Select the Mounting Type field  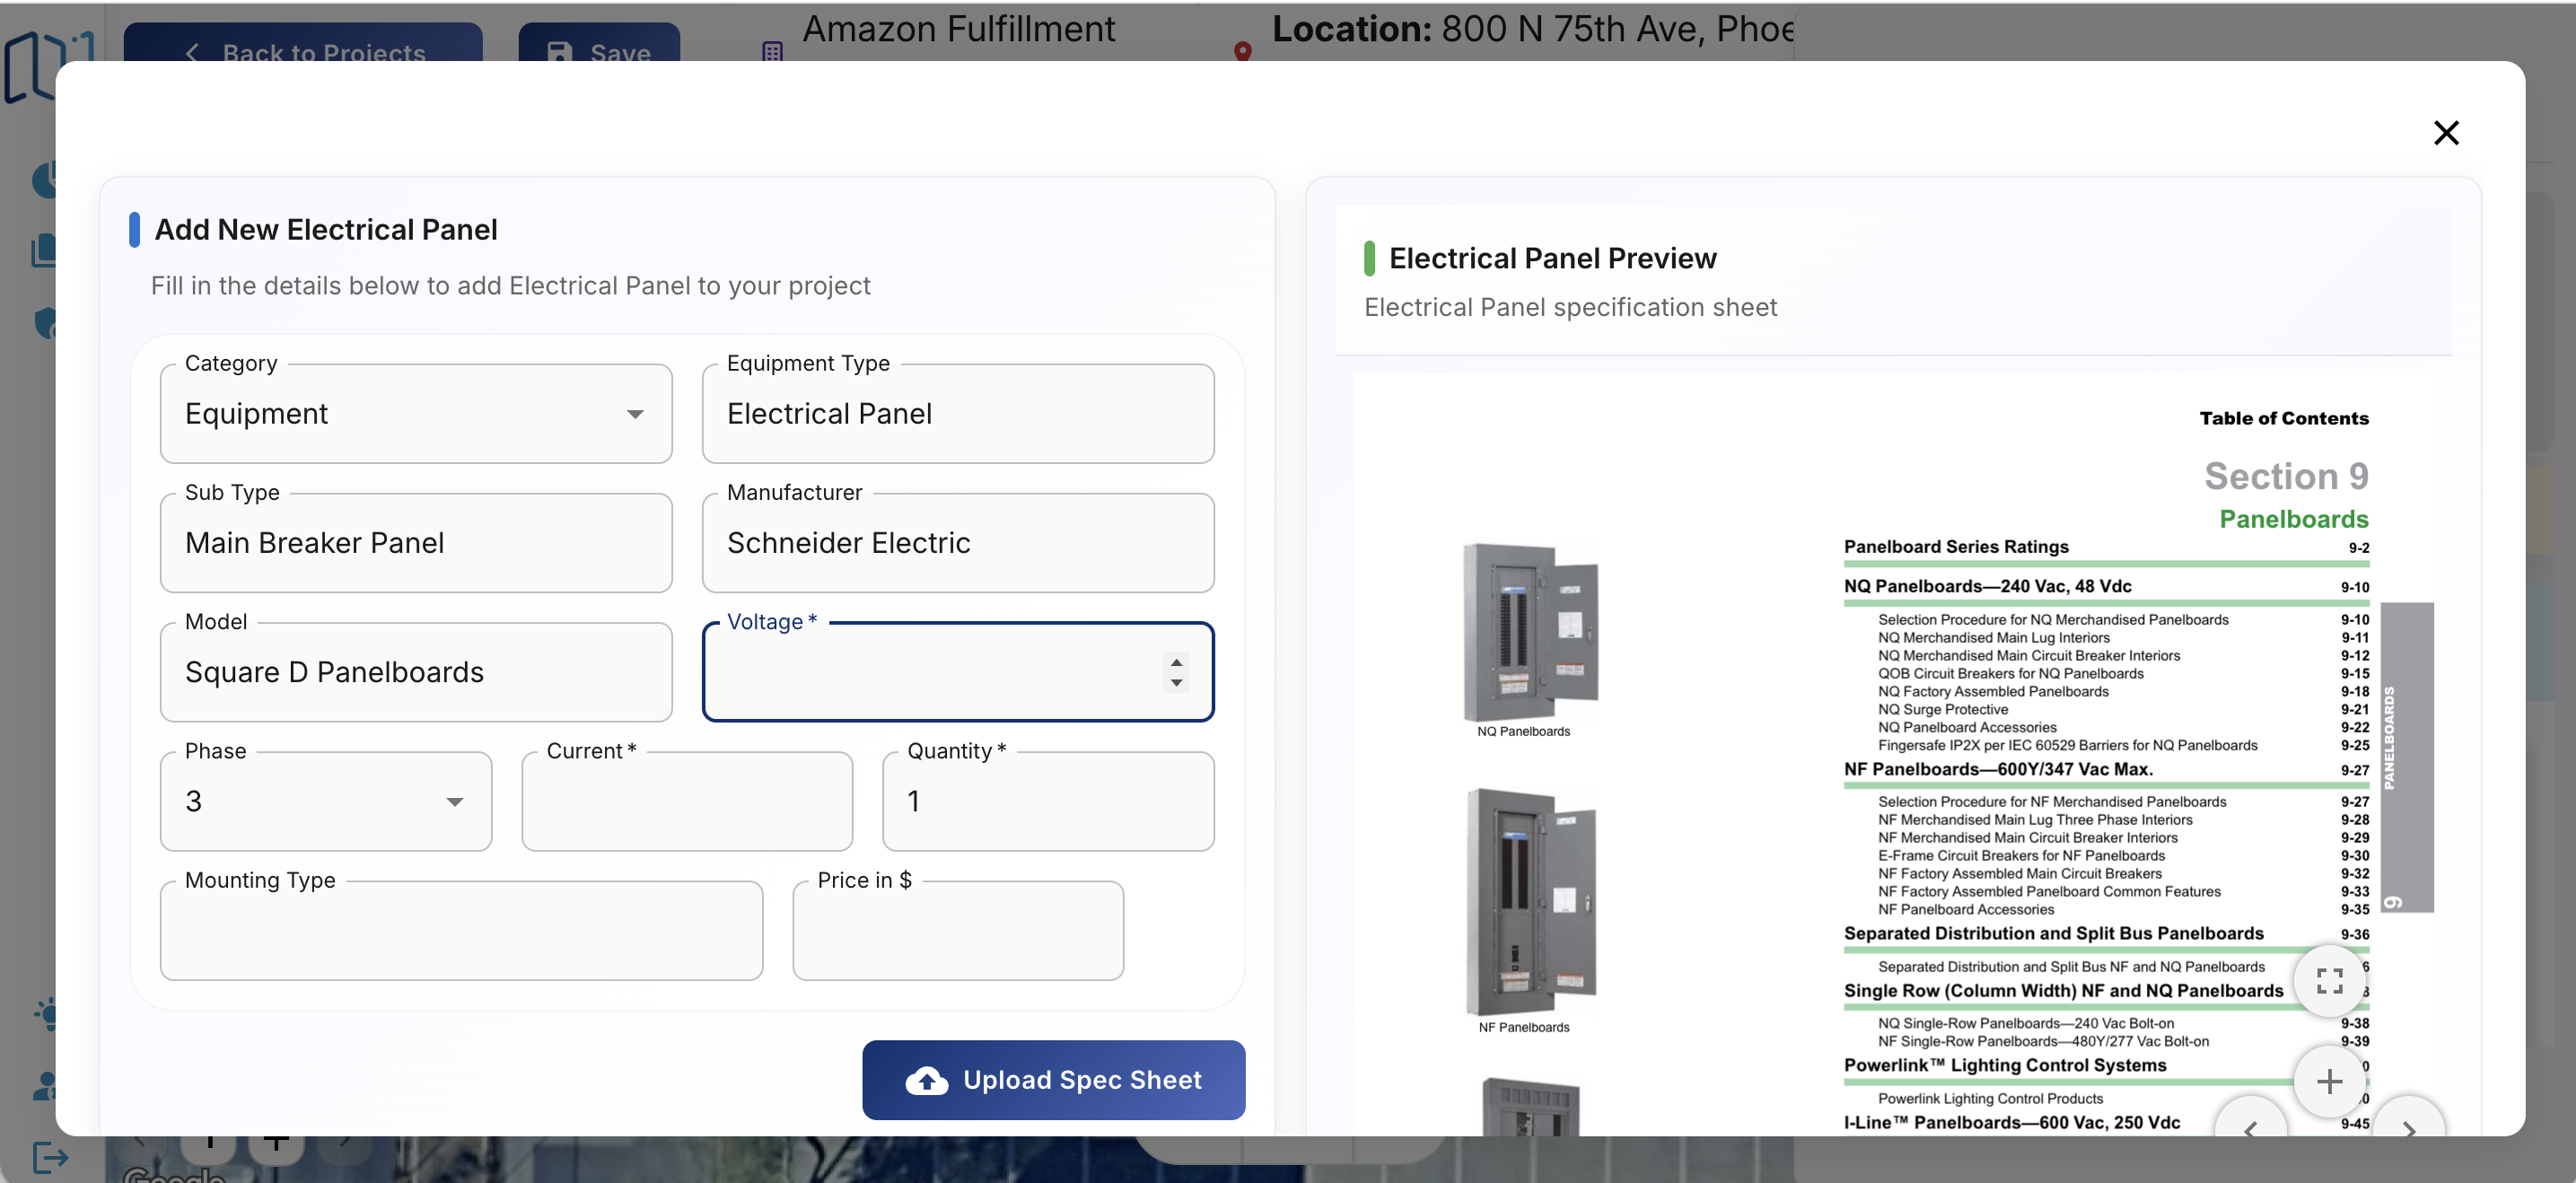[461, 931]
